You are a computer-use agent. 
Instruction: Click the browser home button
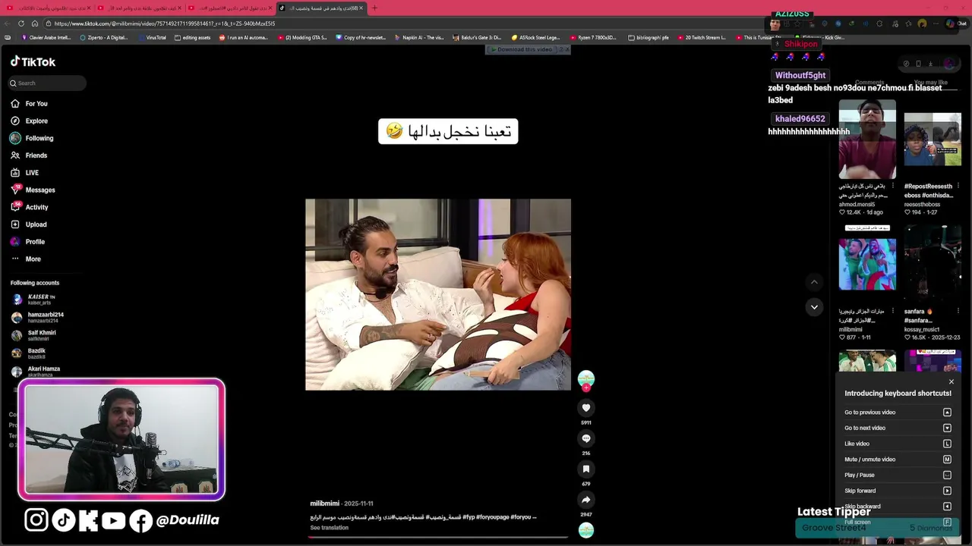click(x=34, y=24)
